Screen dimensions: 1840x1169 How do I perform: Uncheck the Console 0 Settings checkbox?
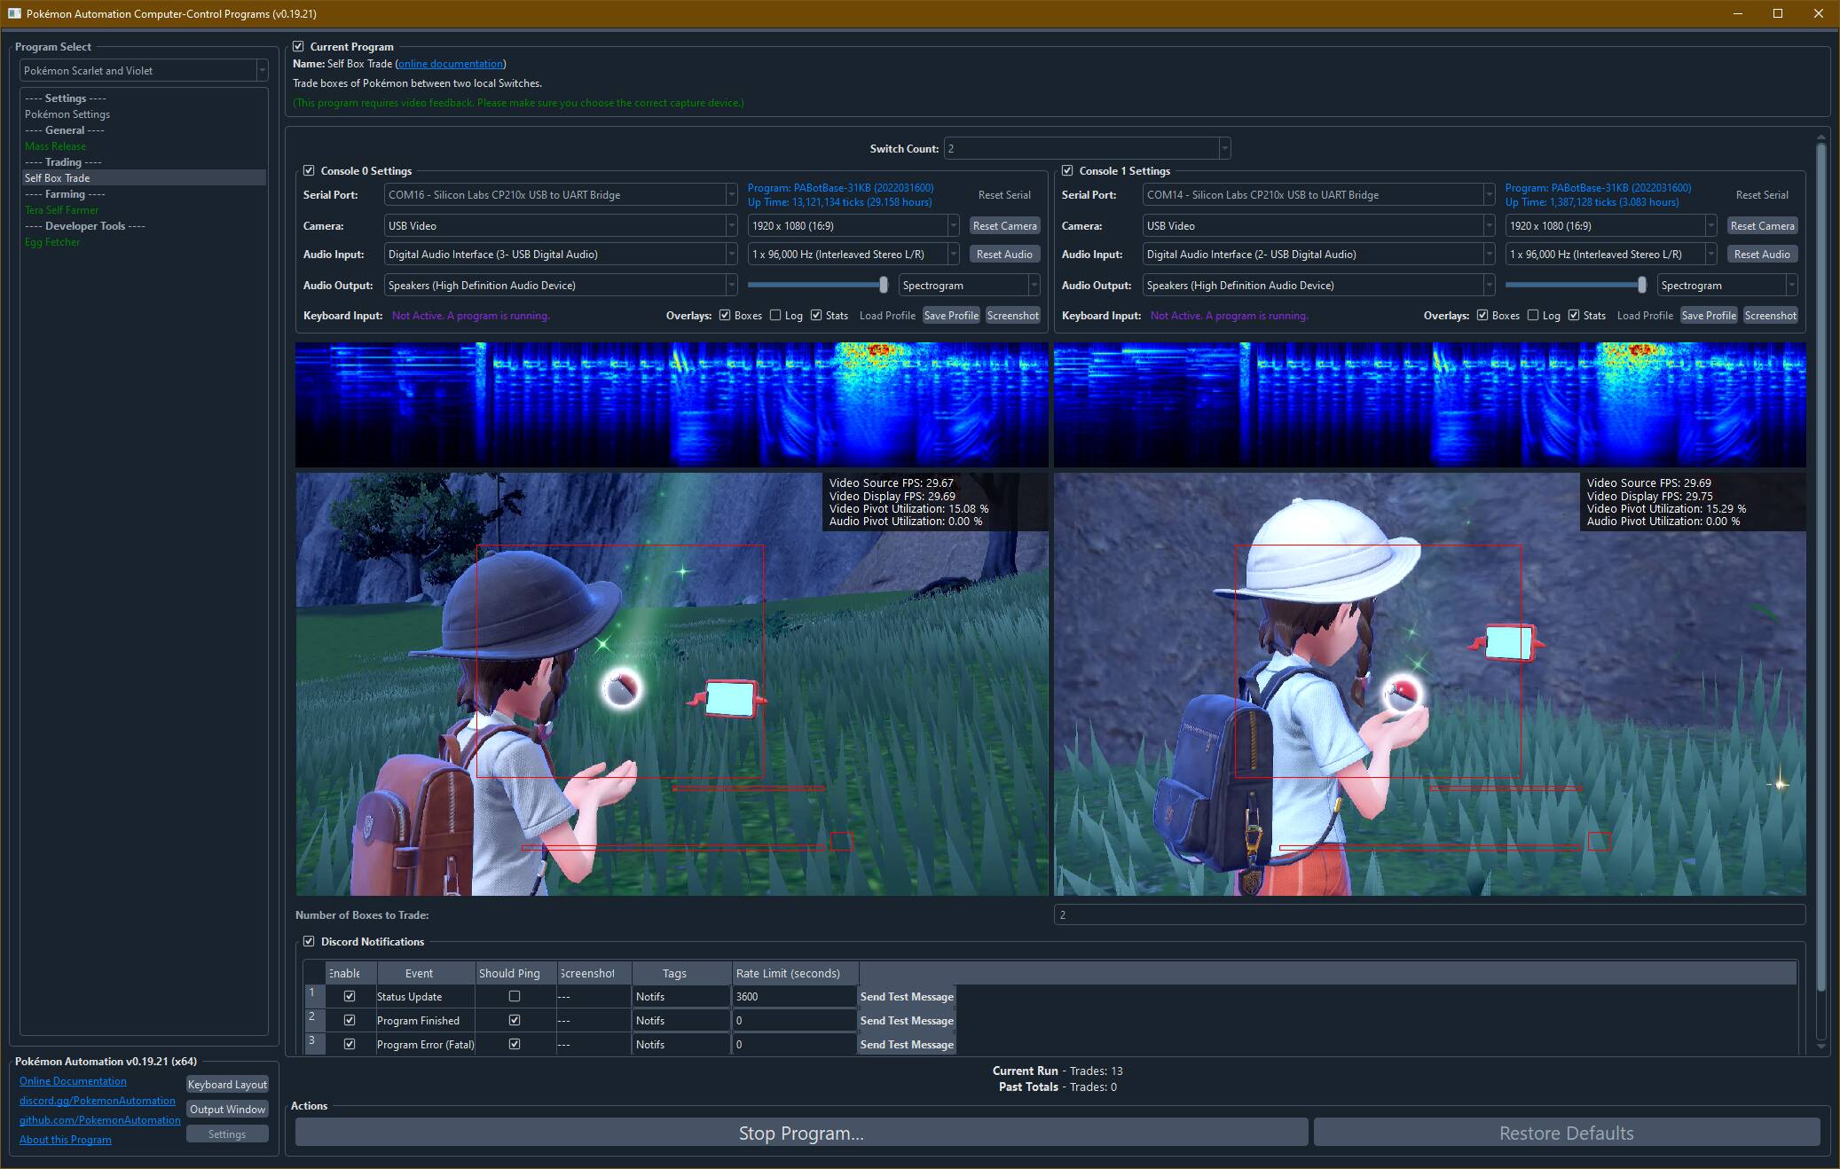click(309, 170)
